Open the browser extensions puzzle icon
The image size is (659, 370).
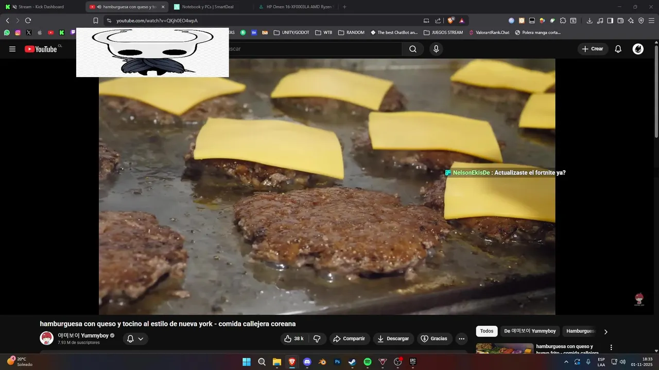563,21
